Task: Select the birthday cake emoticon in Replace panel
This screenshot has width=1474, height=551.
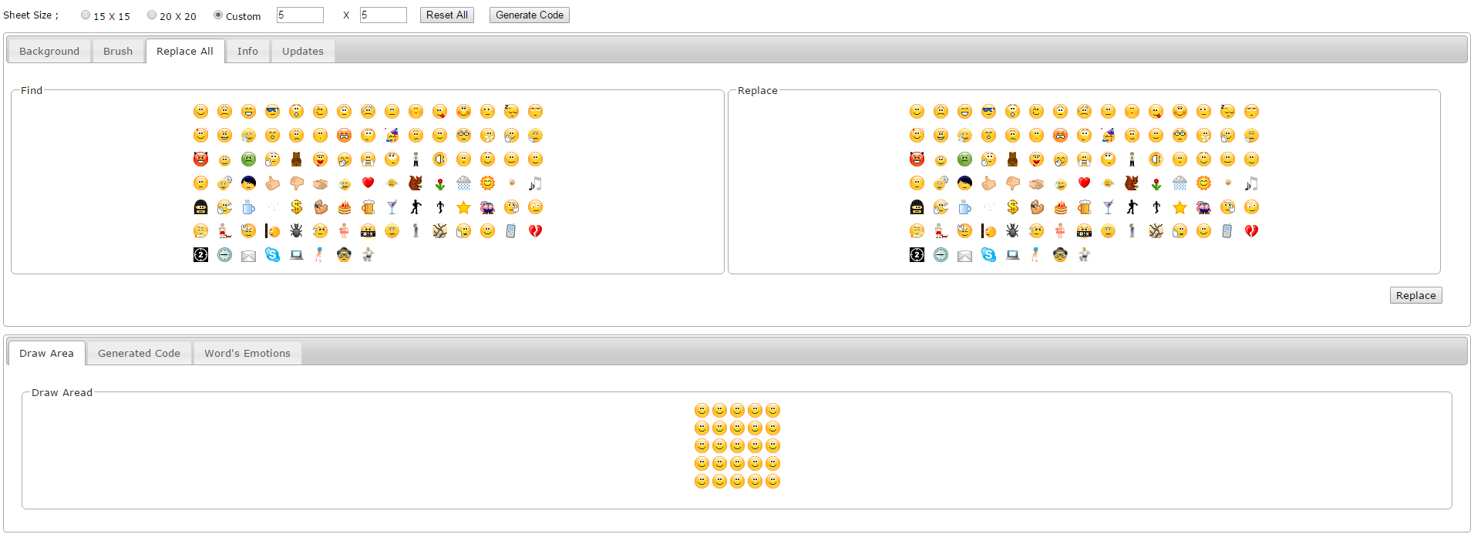Action: [x=1060, y=207]
